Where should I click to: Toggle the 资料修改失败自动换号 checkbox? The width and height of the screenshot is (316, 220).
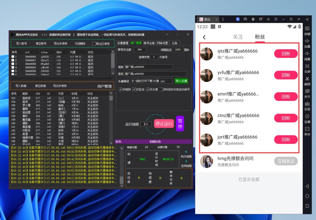coord(161,89)
